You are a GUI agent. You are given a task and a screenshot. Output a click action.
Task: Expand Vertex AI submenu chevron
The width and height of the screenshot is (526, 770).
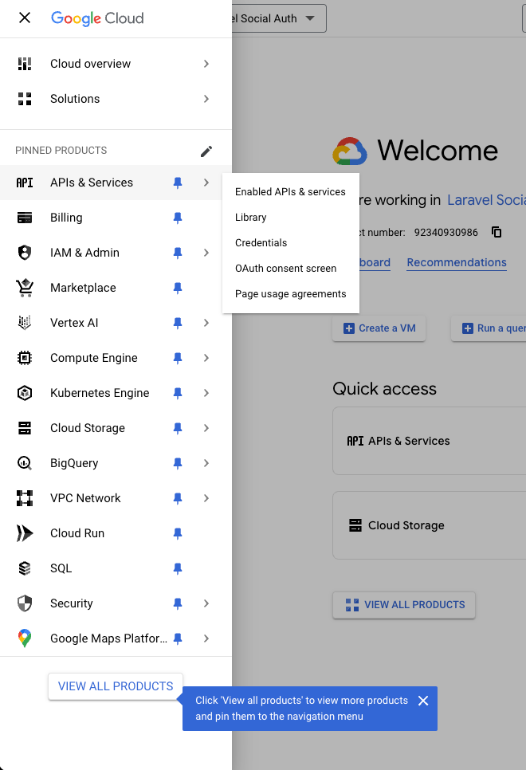(206, 323)
